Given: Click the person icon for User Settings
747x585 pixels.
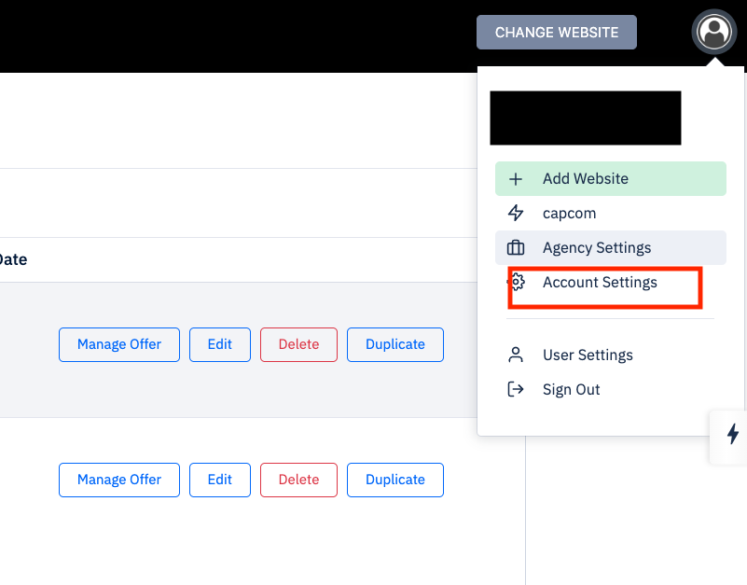Looking at the screenshot, I should pyautogui.click(x=516, y=355).
